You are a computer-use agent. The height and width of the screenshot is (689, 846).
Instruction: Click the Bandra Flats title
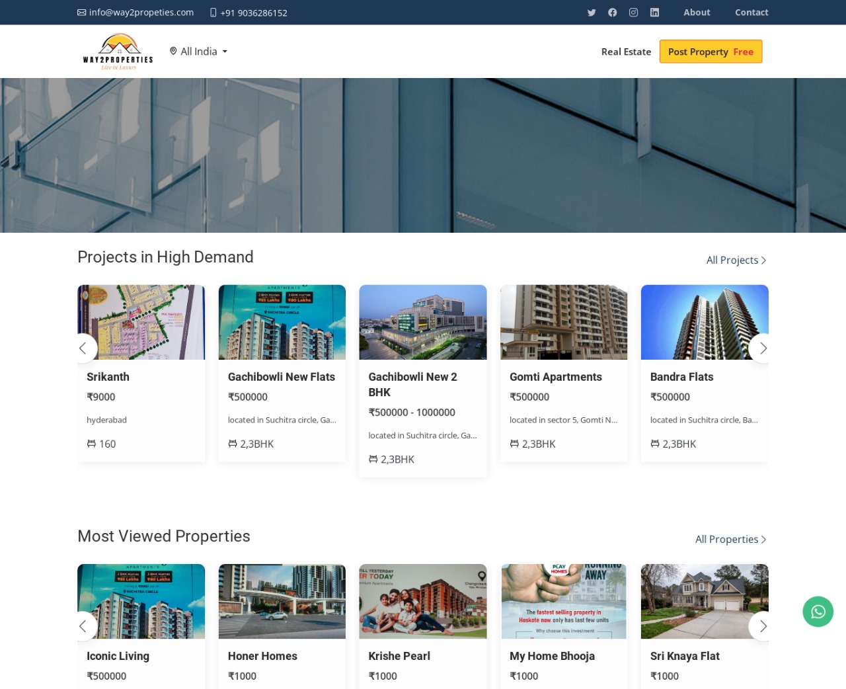tap(682, 377)
